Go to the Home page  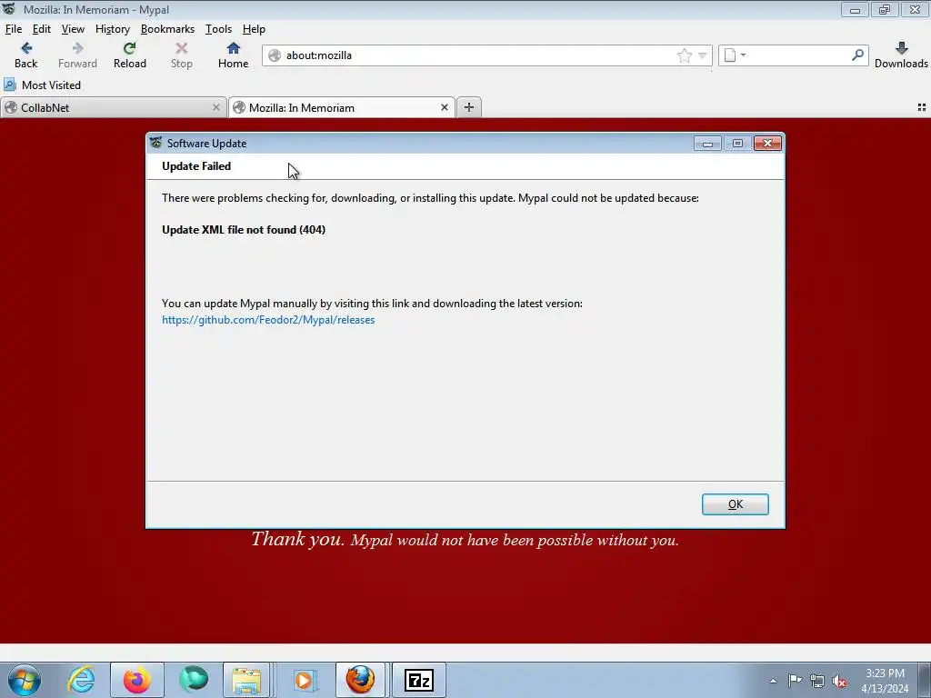(x=233, y=55)
